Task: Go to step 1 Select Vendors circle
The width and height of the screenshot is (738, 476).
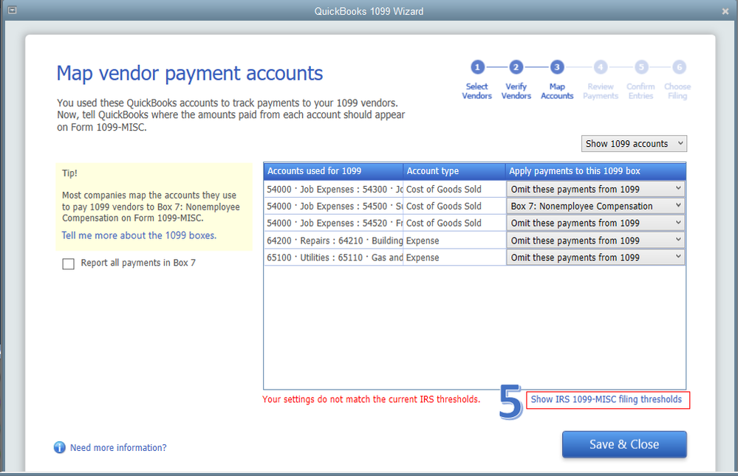Action: click(476, 67)
